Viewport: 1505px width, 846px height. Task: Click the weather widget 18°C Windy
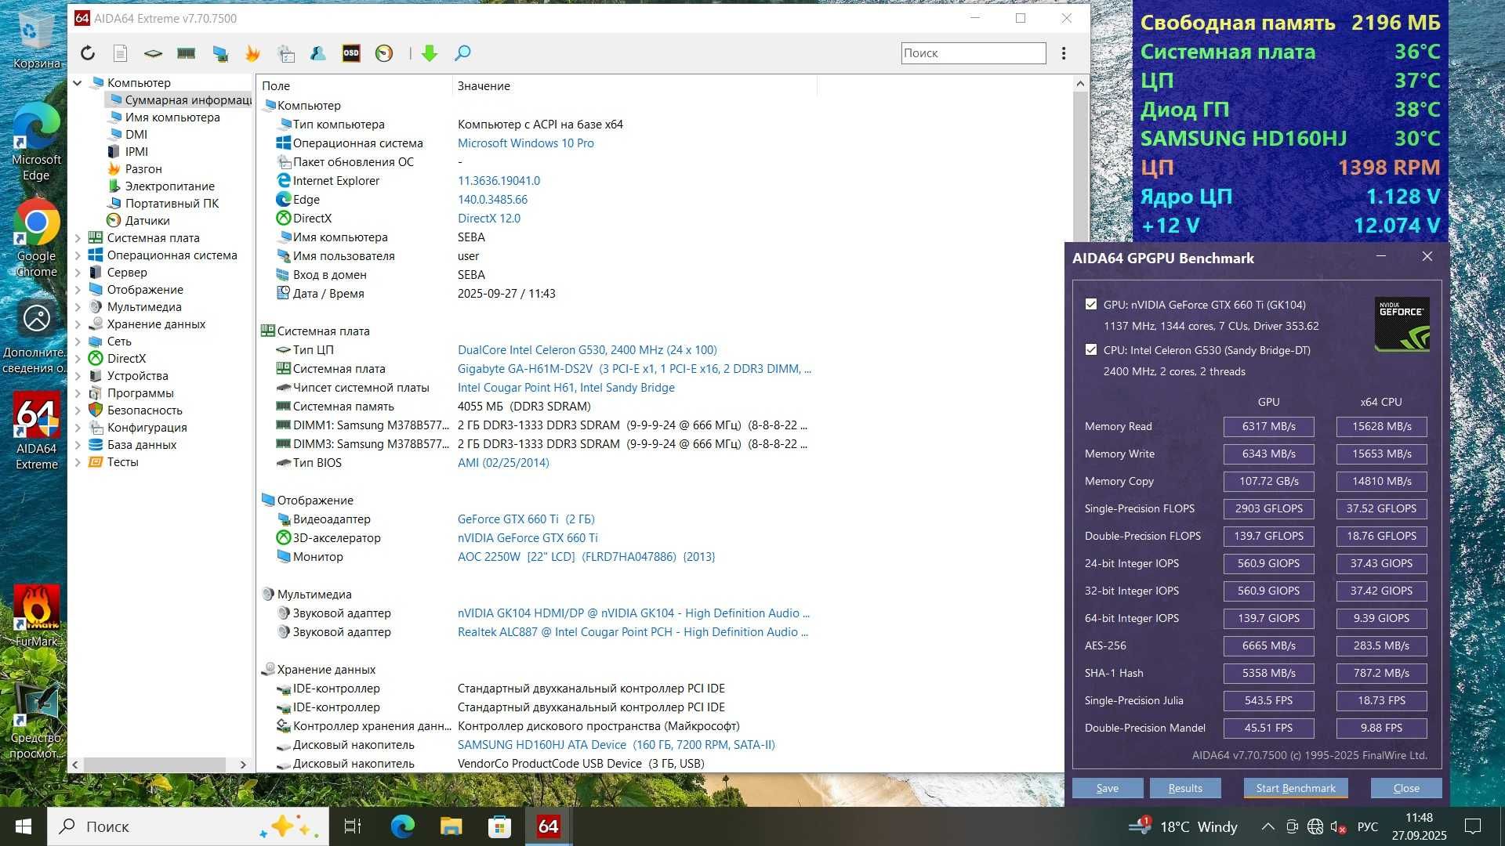coord(1184,826)
